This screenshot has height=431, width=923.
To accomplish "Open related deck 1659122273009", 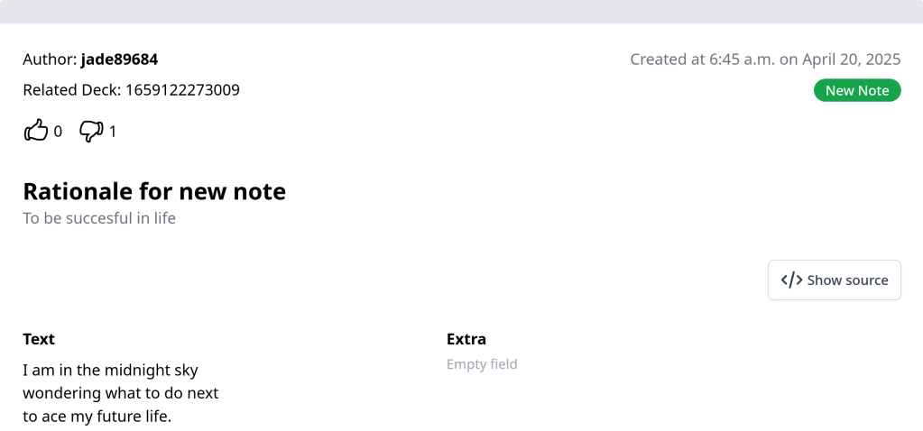I will pyautogui.click(x=182, y=89).
